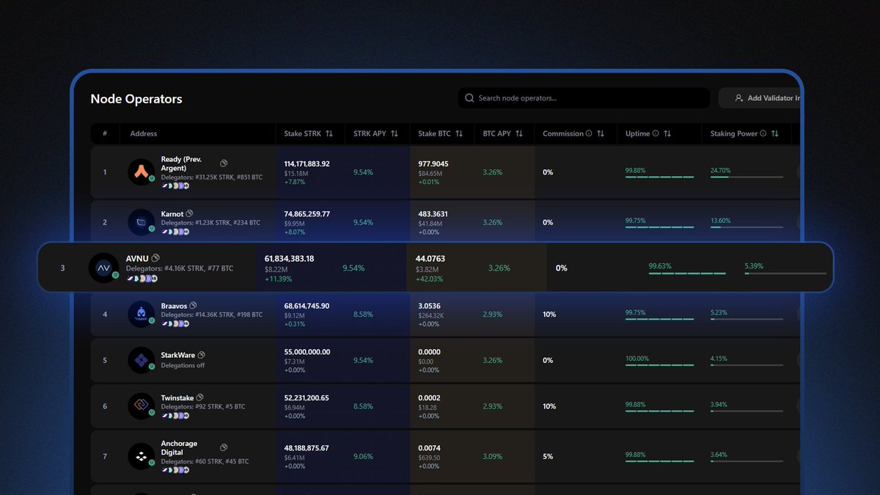Click 'Delegators: #92 STRK, #5 BTC' text
This screenshot has height=495, width=880.
click(203, 406)
